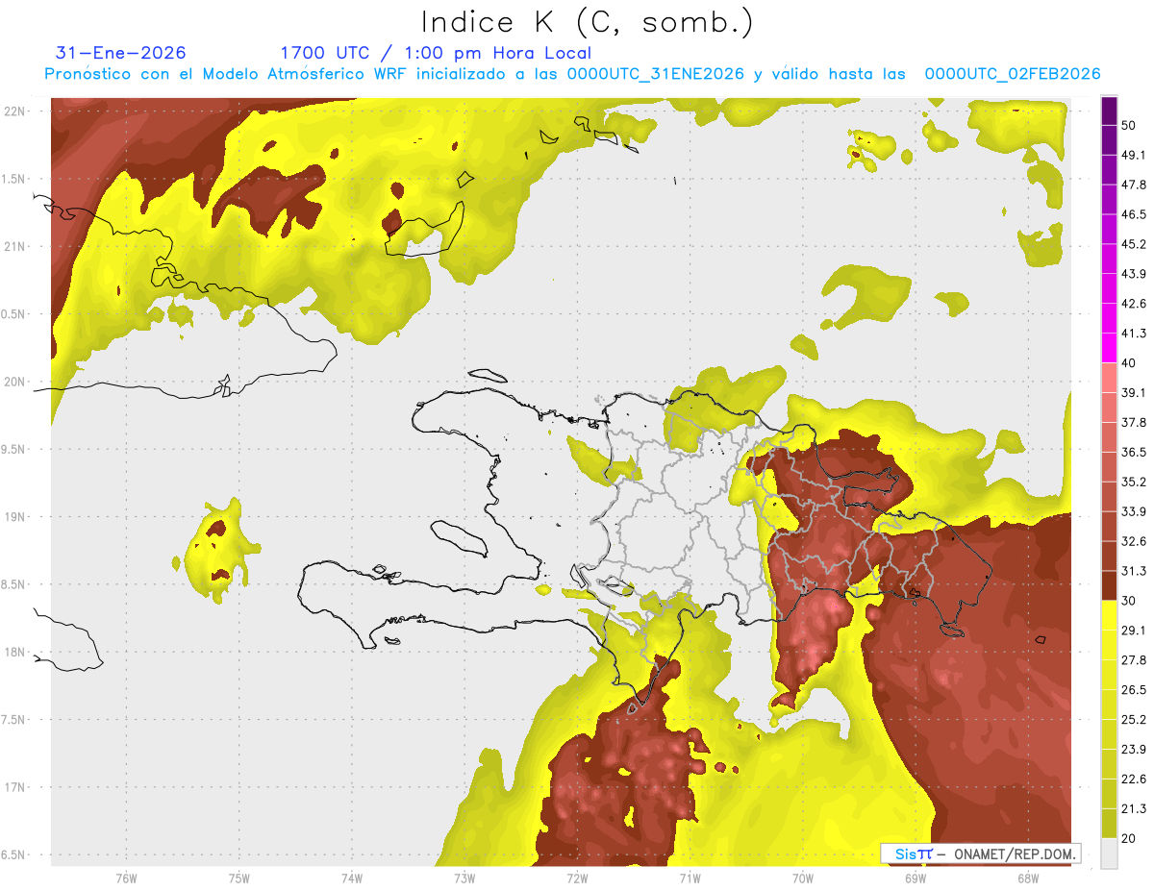Image resolution: width=1154 pixels, height=891 pixels.
Task: Click the colorbar value '42.6'
Action: 1134,304
